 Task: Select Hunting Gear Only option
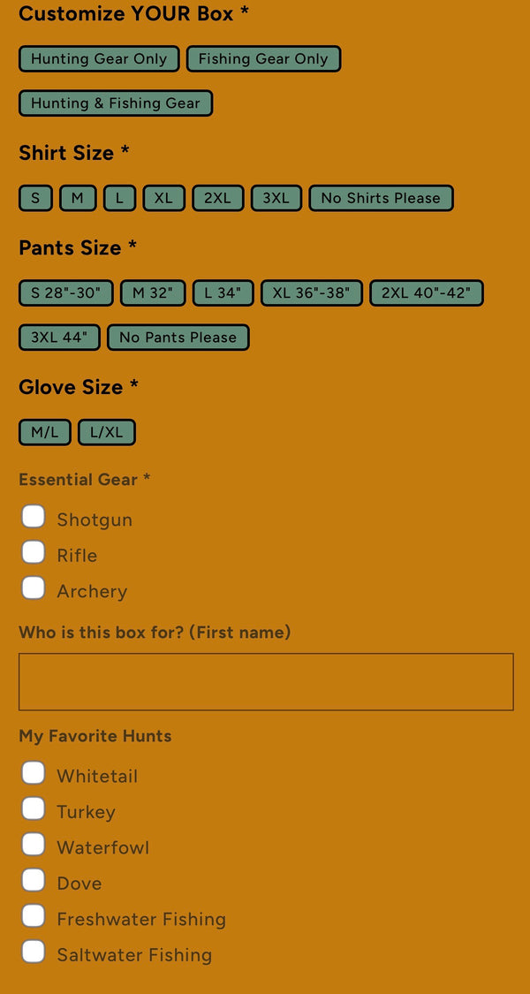[99, 59]
